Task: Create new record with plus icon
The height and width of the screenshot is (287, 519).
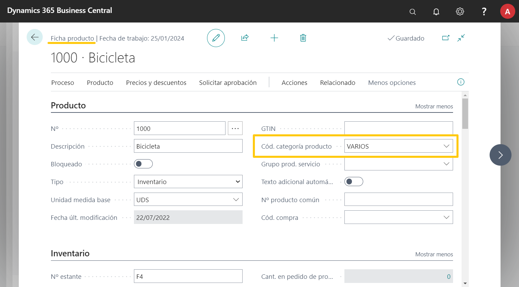Action: [x=274, y=38]
